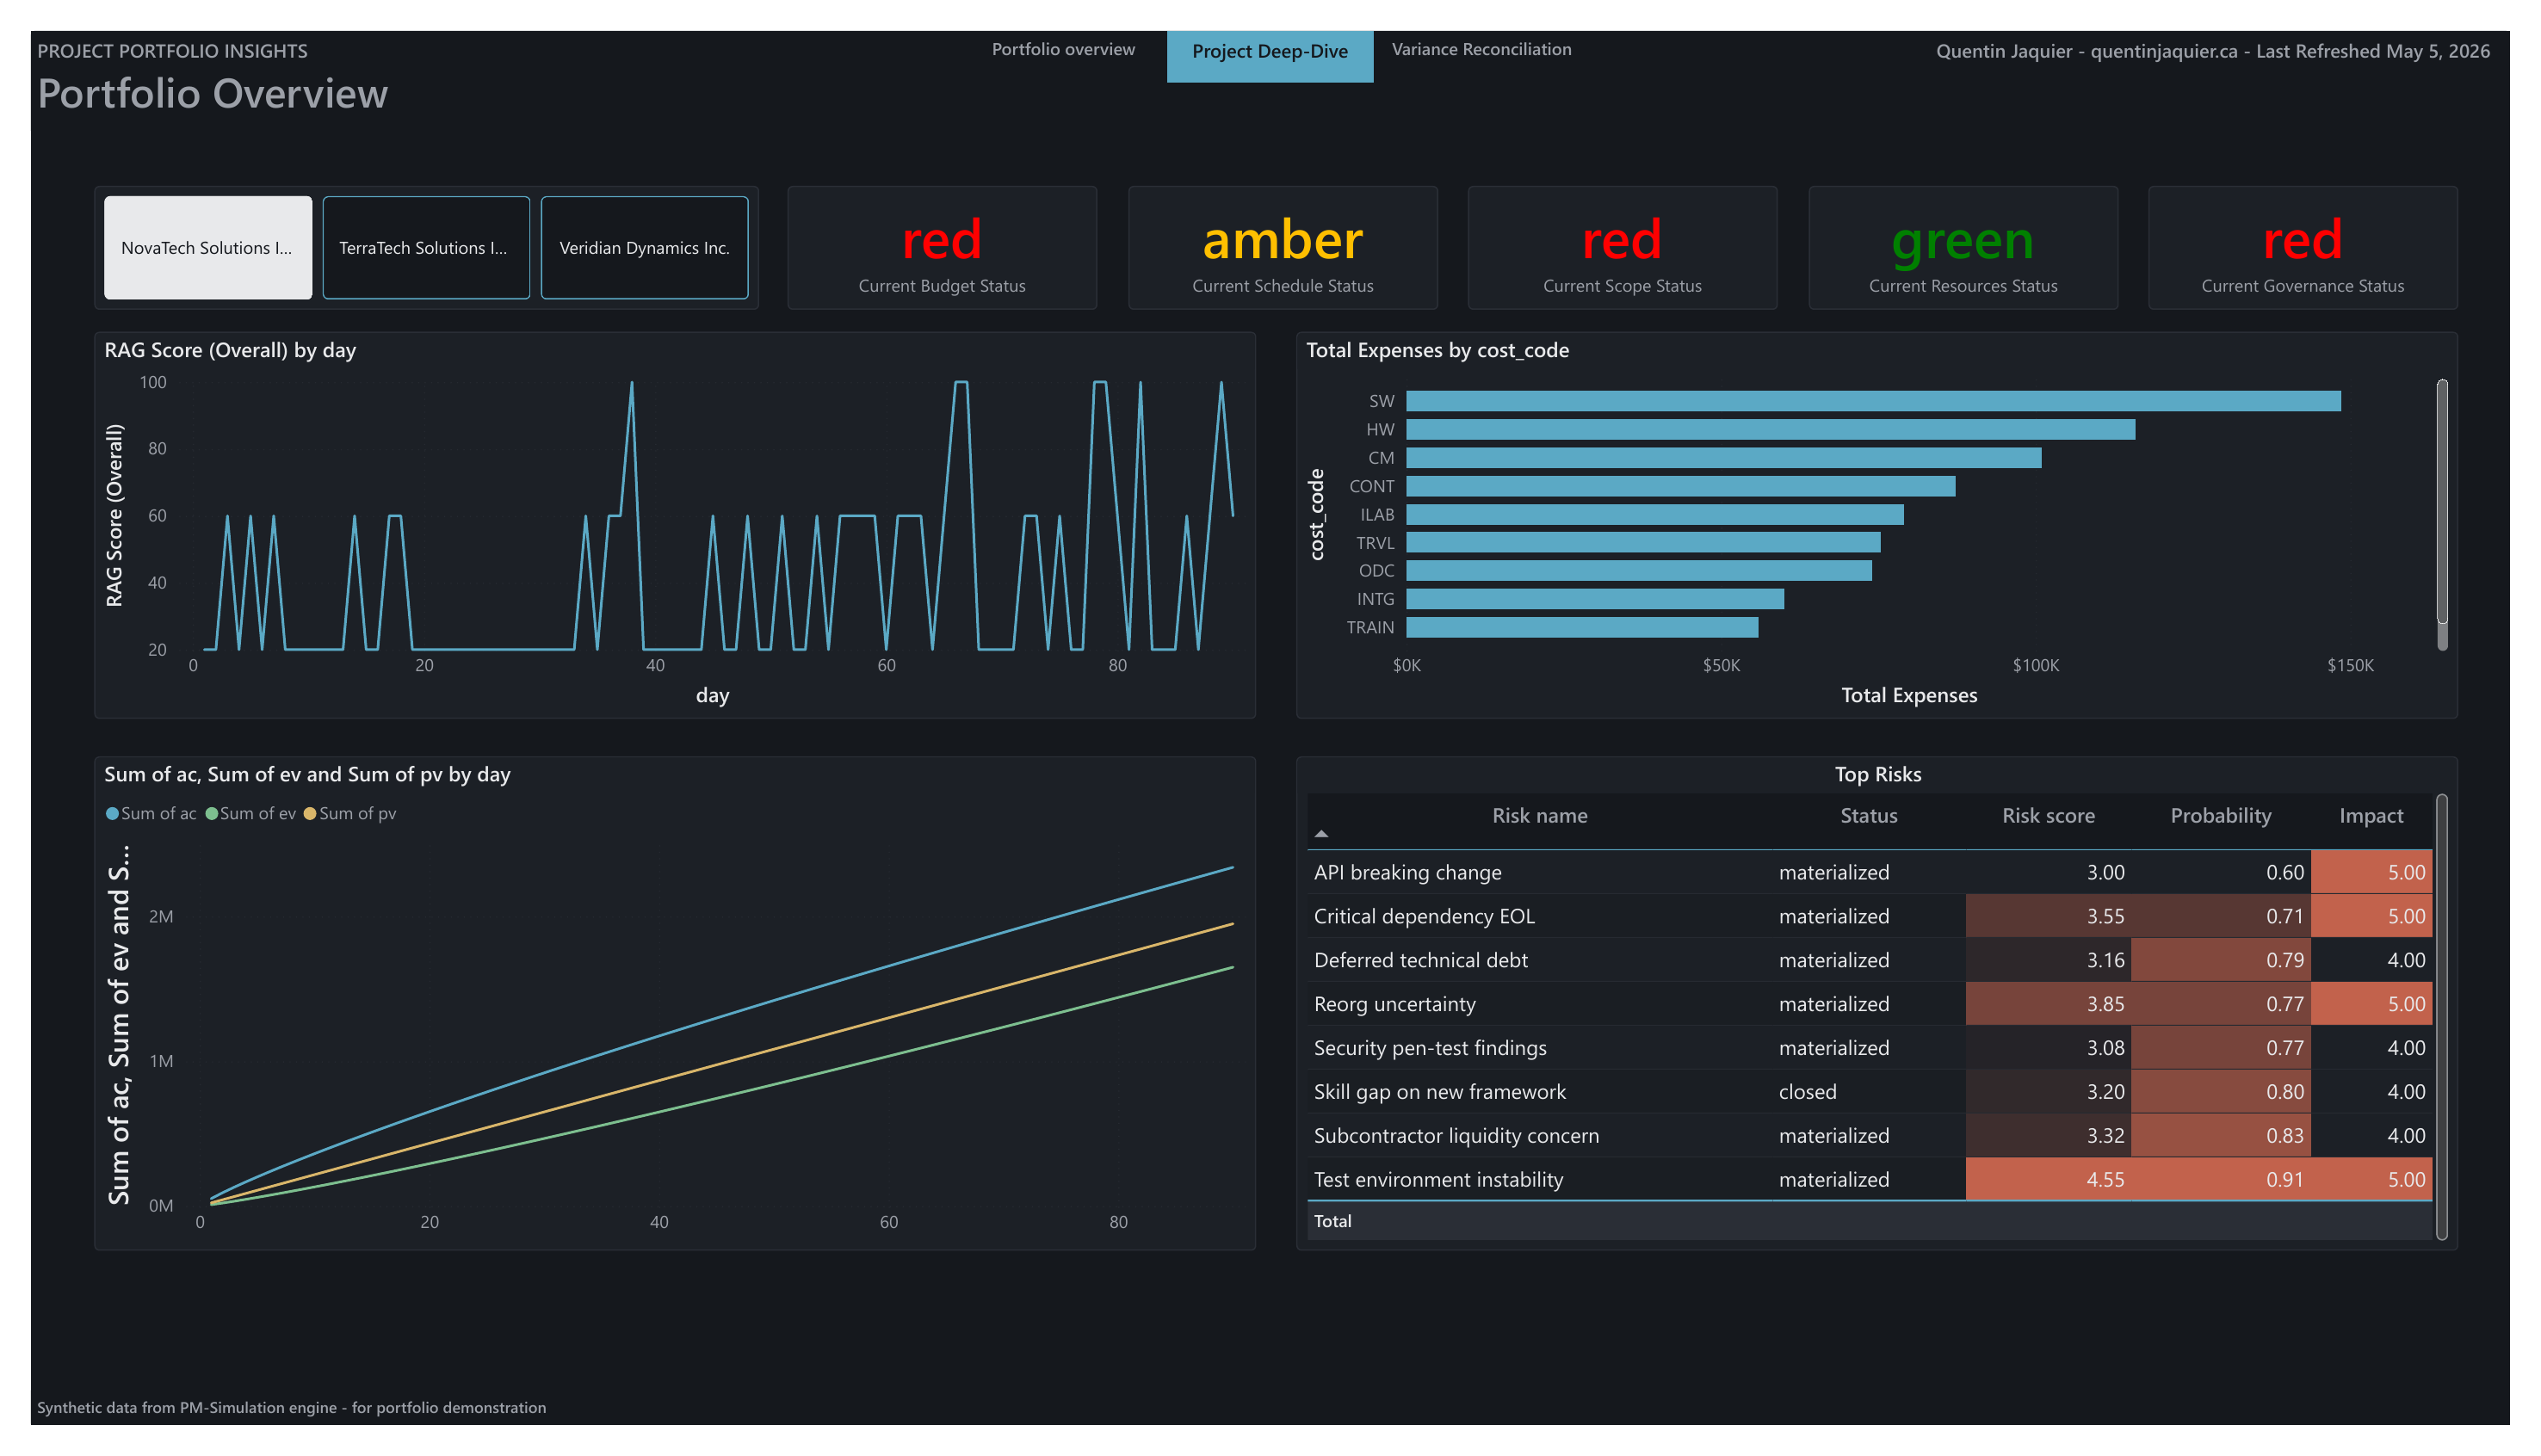The height and width of the screenshot is (1456, 2541).
Task: Click the CONT expenses bar
Action: click(x=1680, y=486)
